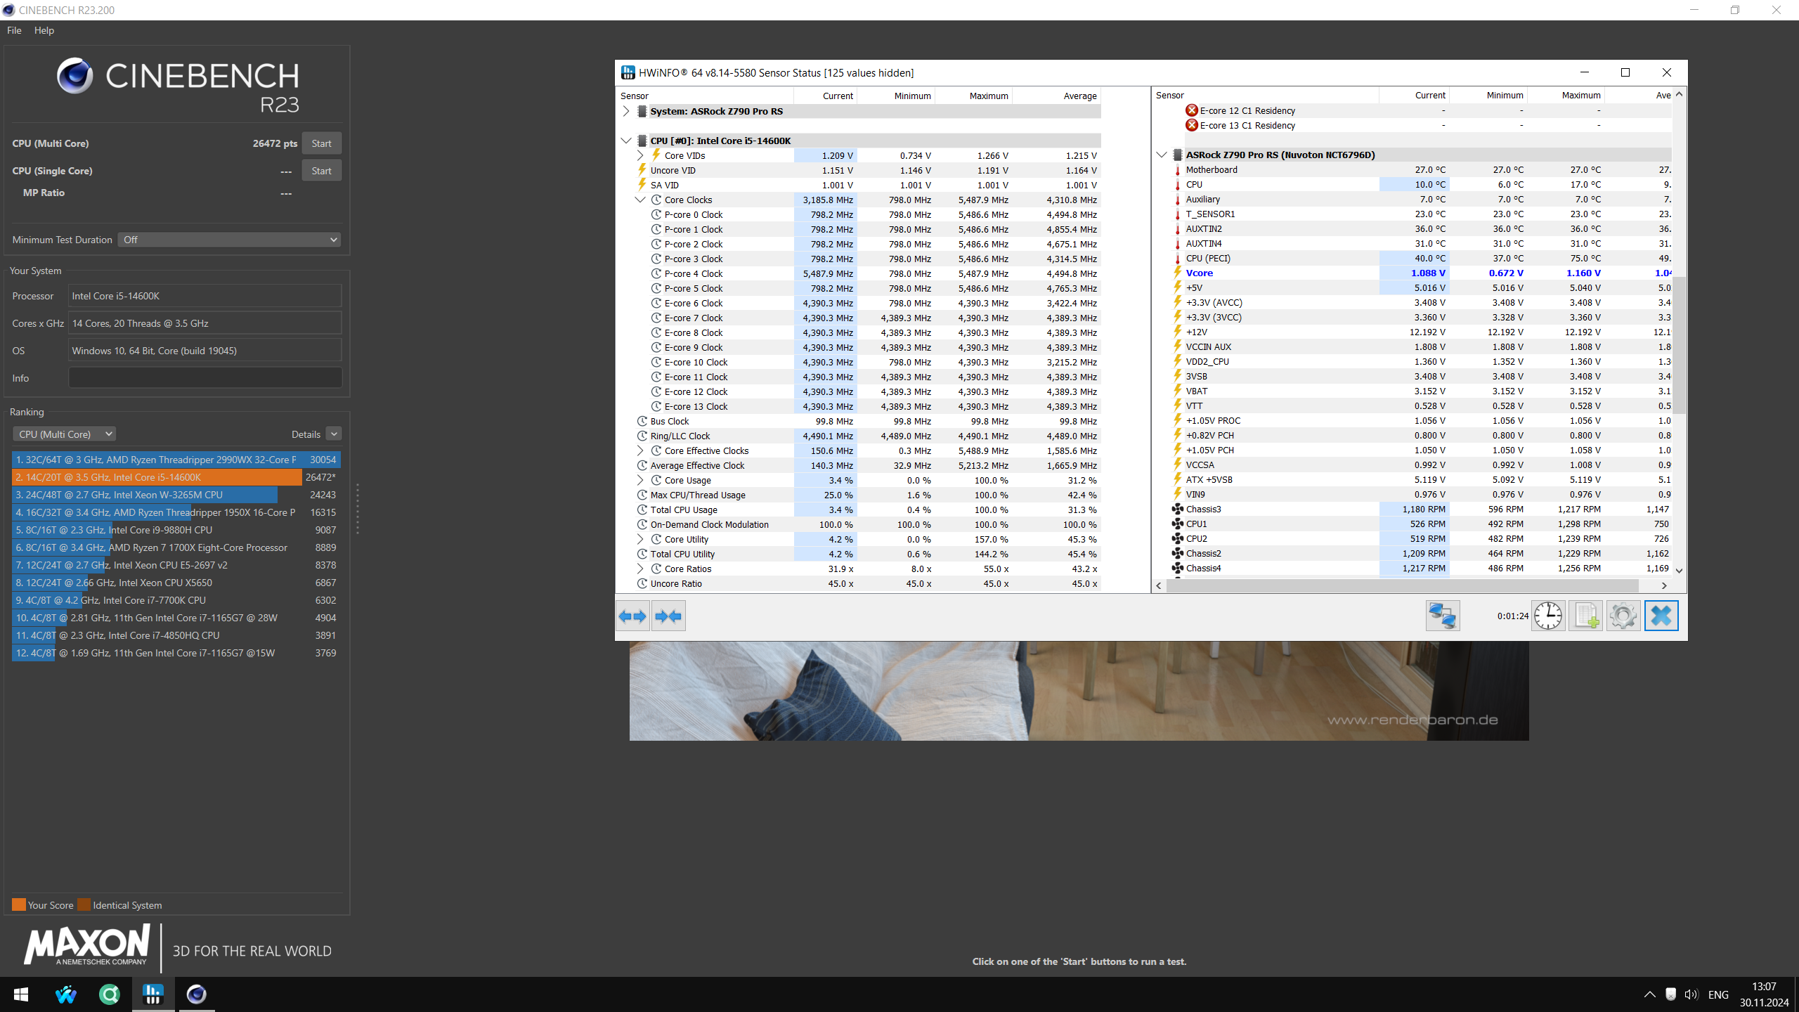This screenshot has width=1799, height=1012.
Task: Click red X beside E-core 12 C1 Residency
Action: click(x=1192, y=110)
